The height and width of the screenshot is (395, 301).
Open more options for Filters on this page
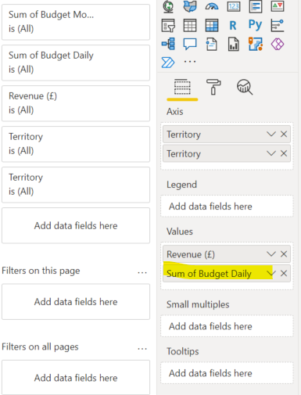click(x=142, y=272)
